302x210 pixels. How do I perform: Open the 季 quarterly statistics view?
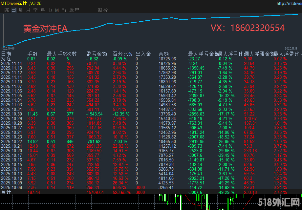(x=35, y=10)
